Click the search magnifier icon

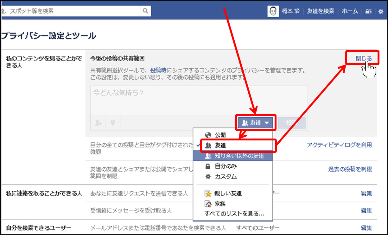point(145,11)
